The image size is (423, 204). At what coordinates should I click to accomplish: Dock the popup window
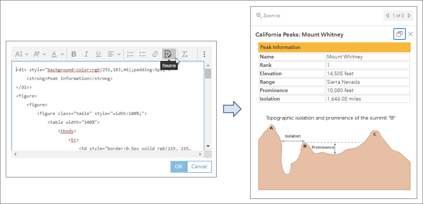click(x=399, y=34)
